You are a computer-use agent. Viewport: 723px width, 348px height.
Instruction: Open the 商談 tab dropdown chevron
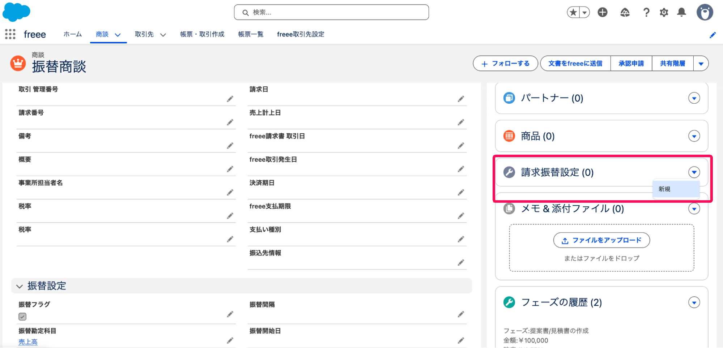118,35
